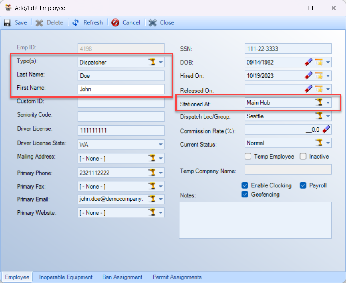Expand the Stationed At dropdown arrow

328,103
